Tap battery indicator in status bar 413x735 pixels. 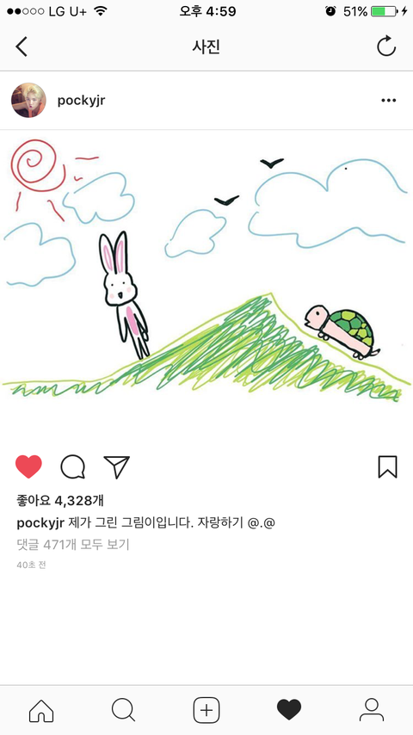385,11
